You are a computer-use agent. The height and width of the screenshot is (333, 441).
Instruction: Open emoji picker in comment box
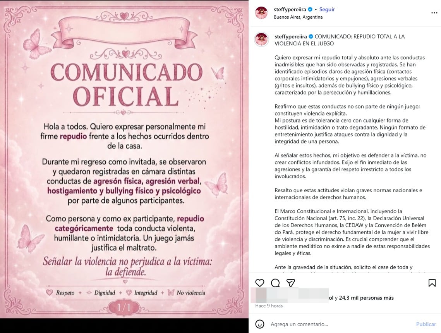259,324
